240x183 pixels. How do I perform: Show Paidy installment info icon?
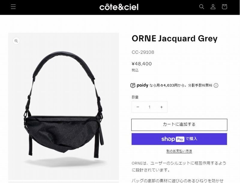point(216,85)
